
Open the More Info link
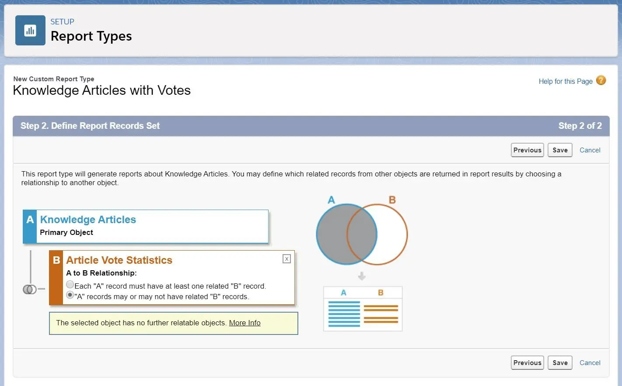(x=245, y=323)
